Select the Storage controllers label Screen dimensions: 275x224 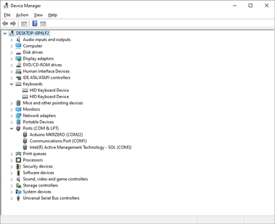click(x=40, y=186)
